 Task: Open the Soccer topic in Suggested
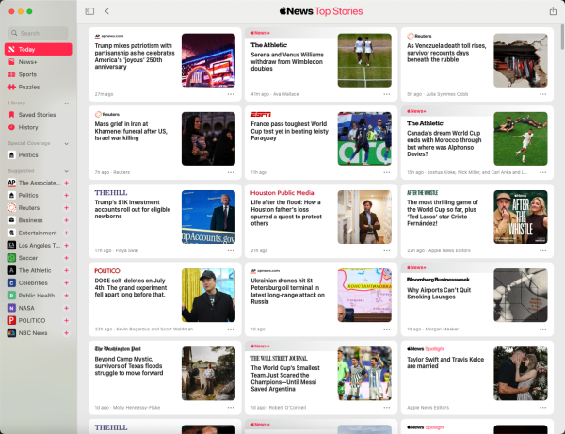pyautogui.click(x=27, y=258)
